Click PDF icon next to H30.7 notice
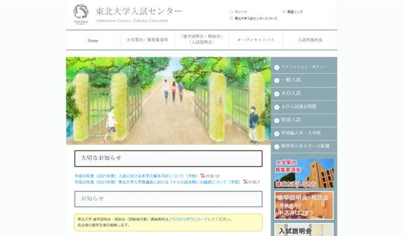Image resolution: width=404 pixels, height=236 pixels. click(245, 181)
